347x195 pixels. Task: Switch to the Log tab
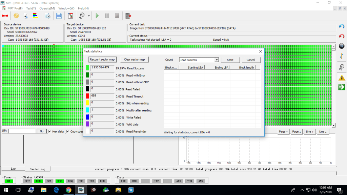[13, 169]
